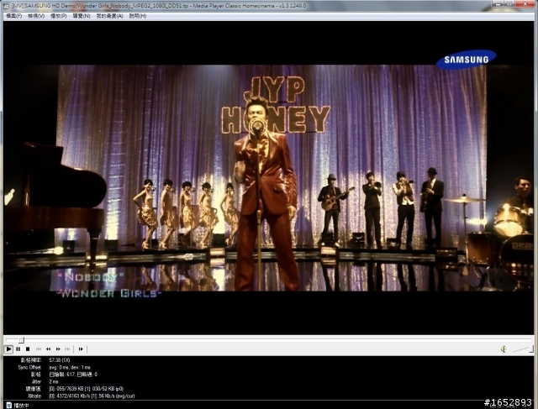
Task: Minimize the Media Player Classic window
Action: 498,3
